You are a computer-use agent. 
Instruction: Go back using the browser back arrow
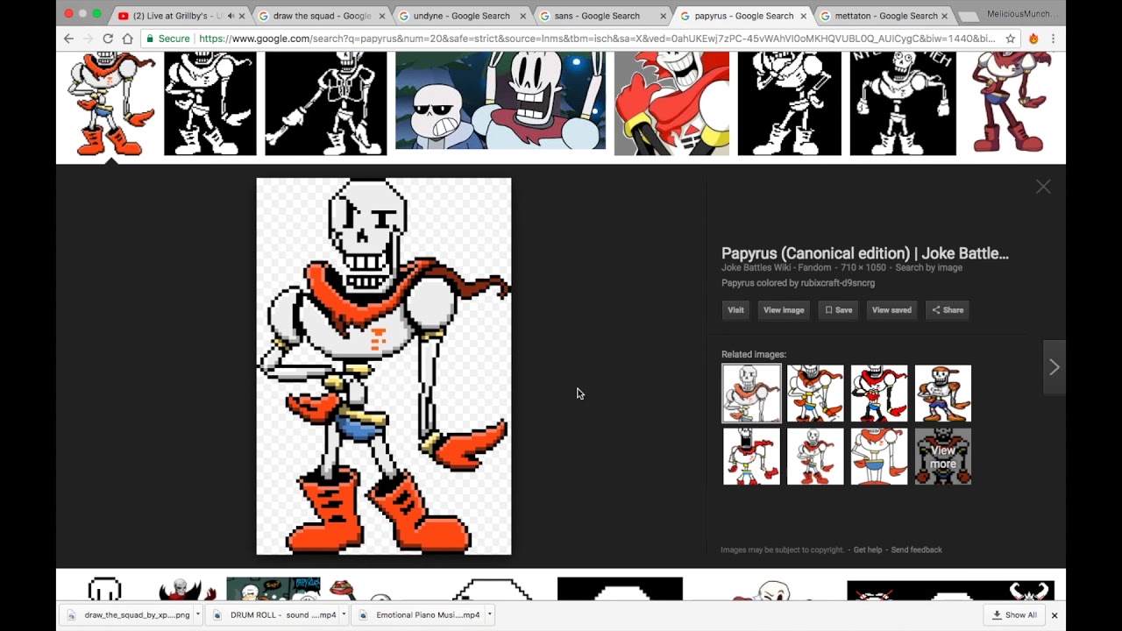click(68, 39)
